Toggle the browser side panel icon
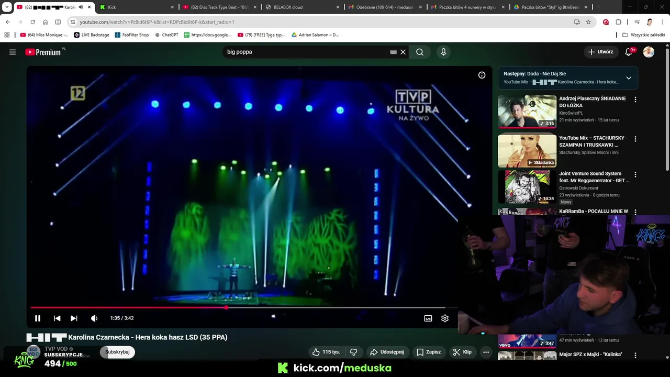 [x=58, y=22]
